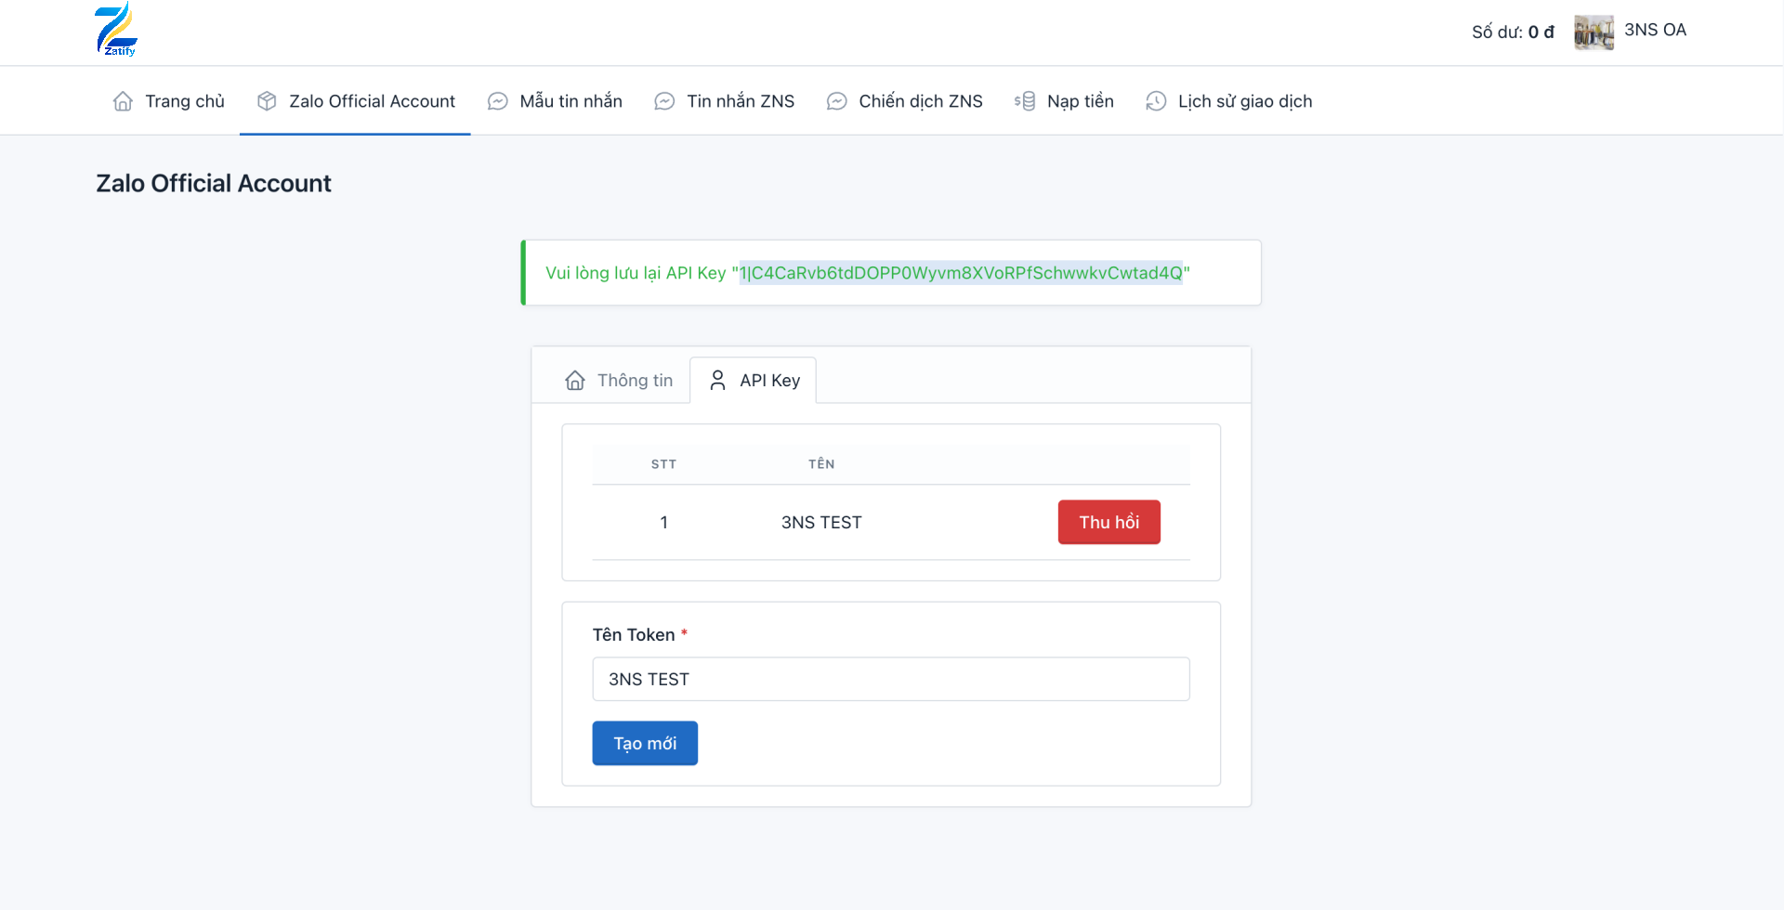The width and height of the screenshot is (1784, 910).
Task: Click the Mẫu tin nhắn chat bubble icon
Action: [x=498, y=101]
